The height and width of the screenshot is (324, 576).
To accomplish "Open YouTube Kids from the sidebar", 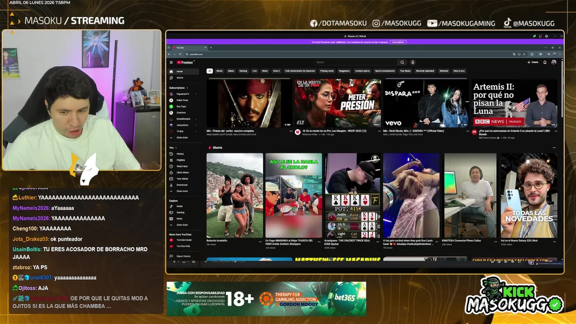I will point(184,246).
